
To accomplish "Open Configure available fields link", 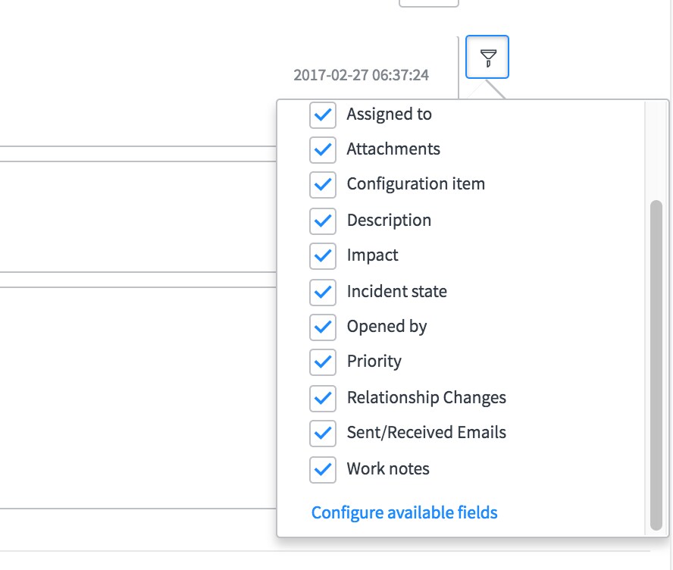I will coord(404,512).
